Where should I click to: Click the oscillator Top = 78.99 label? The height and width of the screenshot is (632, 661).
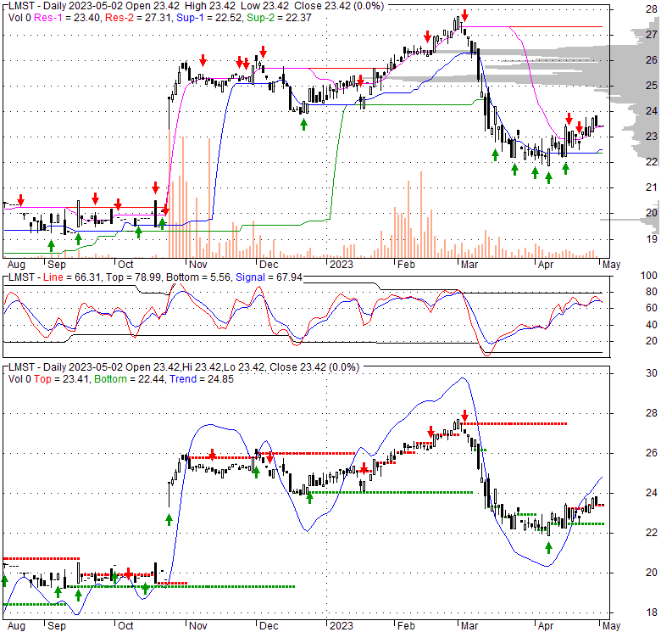(x=133, y=277)
